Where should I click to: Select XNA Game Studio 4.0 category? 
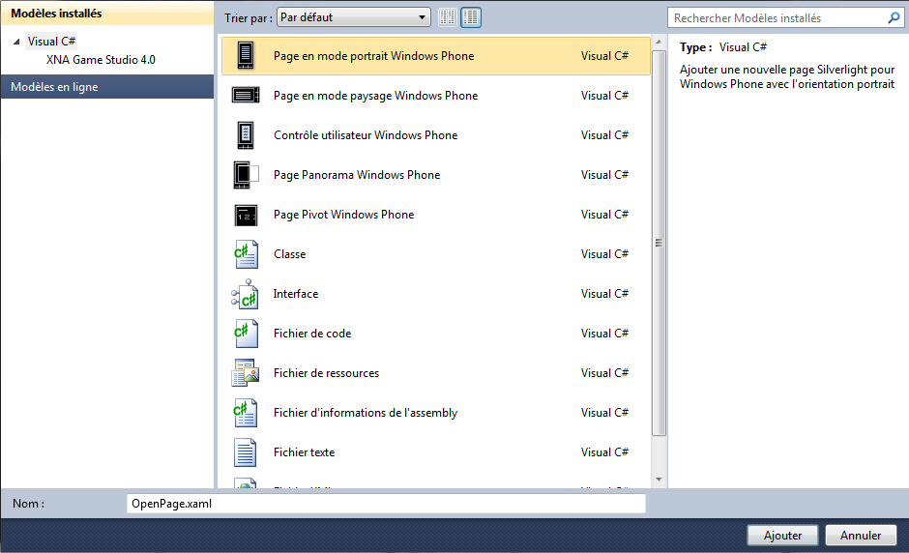[101, 60]
